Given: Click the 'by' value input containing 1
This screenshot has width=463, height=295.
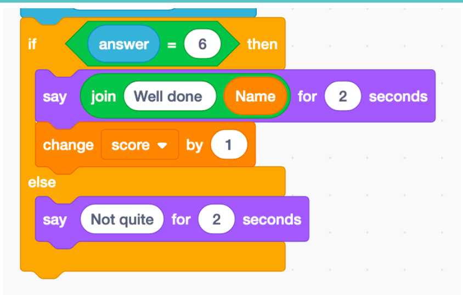Looking at the screenshot, I should [229, 145].
